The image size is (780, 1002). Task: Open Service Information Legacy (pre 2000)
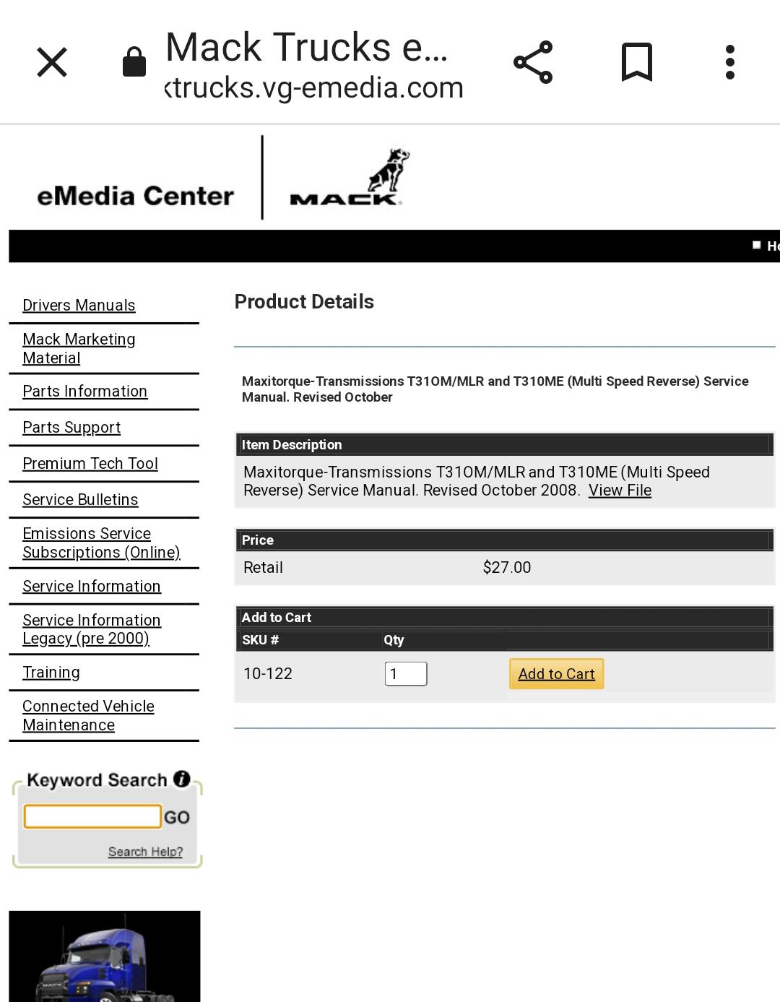click(92, 629)
